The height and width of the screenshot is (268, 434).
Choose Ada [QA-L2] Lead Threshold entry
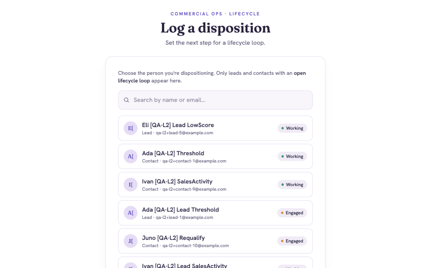coord(215,213)
